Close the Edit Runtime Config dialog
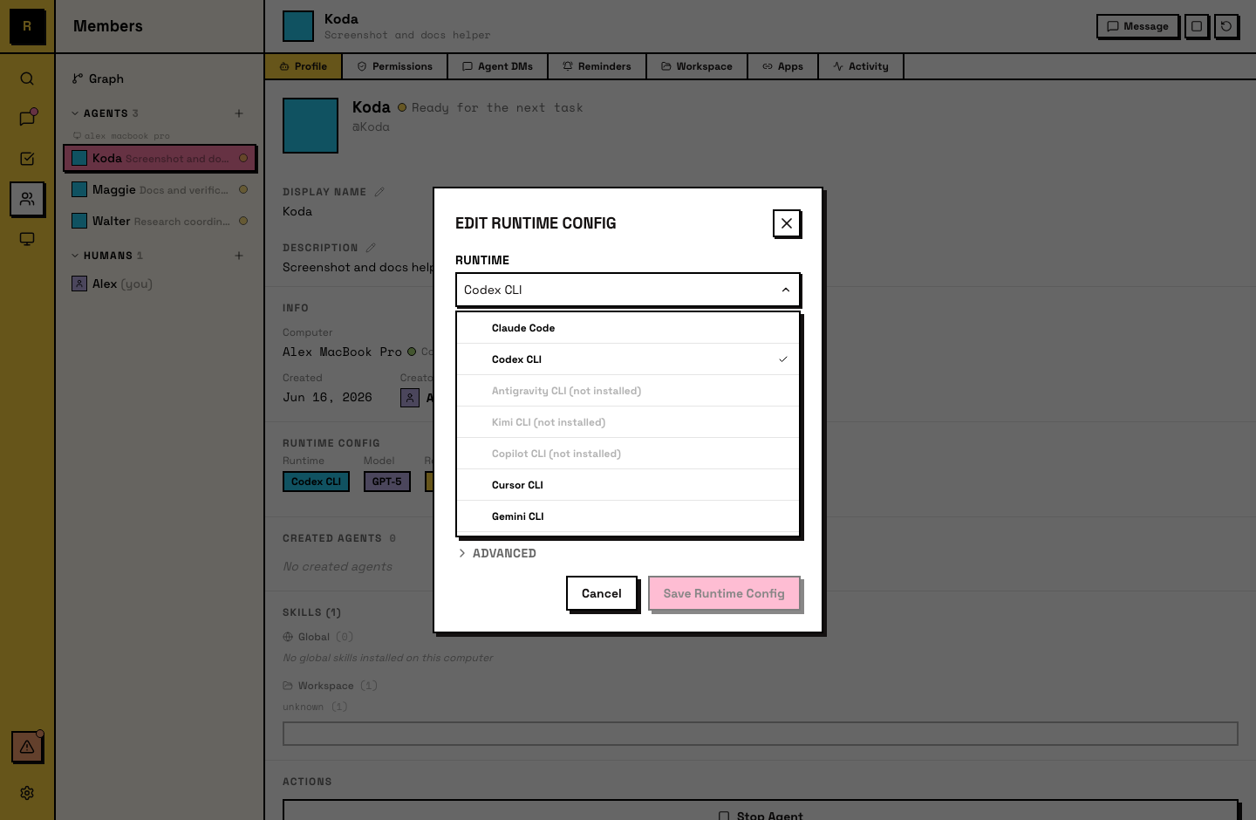The image size is (1256, 820). click(787, 223)
